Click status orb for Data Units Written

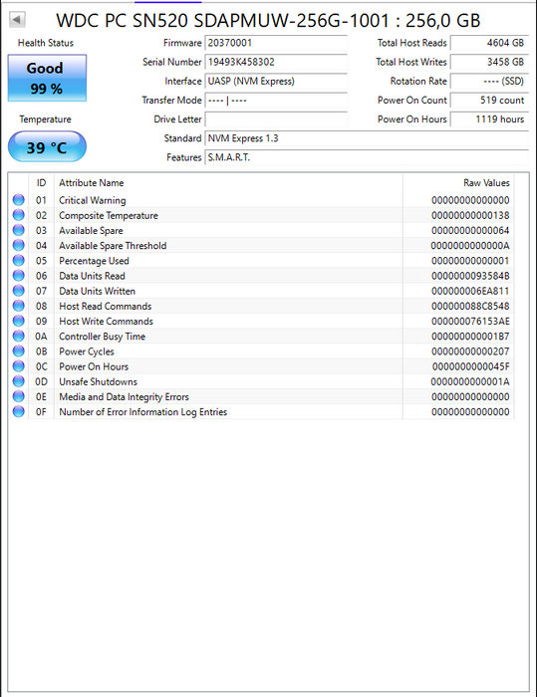(19, 291)
